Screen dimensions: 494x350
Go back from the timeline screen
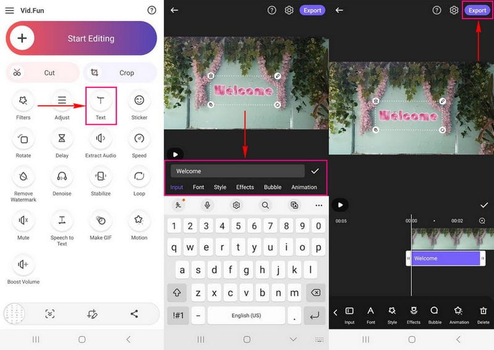339,11
